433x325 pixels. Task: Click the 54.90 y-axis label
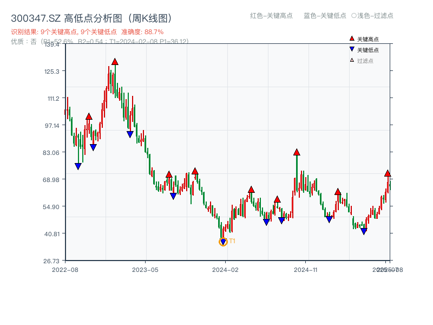[51, 207]
